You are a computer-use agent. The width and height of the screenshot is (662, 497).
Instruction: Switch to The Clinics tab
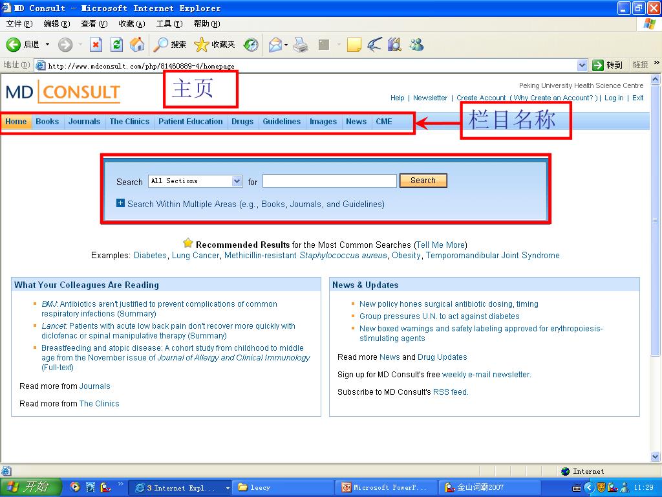[x=129, y=121]
